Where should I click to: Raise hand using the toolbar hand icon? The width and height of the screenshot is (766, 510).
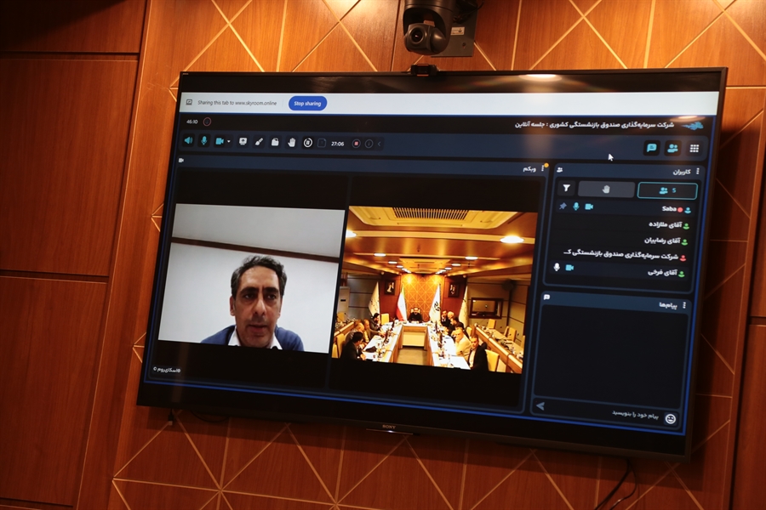(x=291, y=142)
